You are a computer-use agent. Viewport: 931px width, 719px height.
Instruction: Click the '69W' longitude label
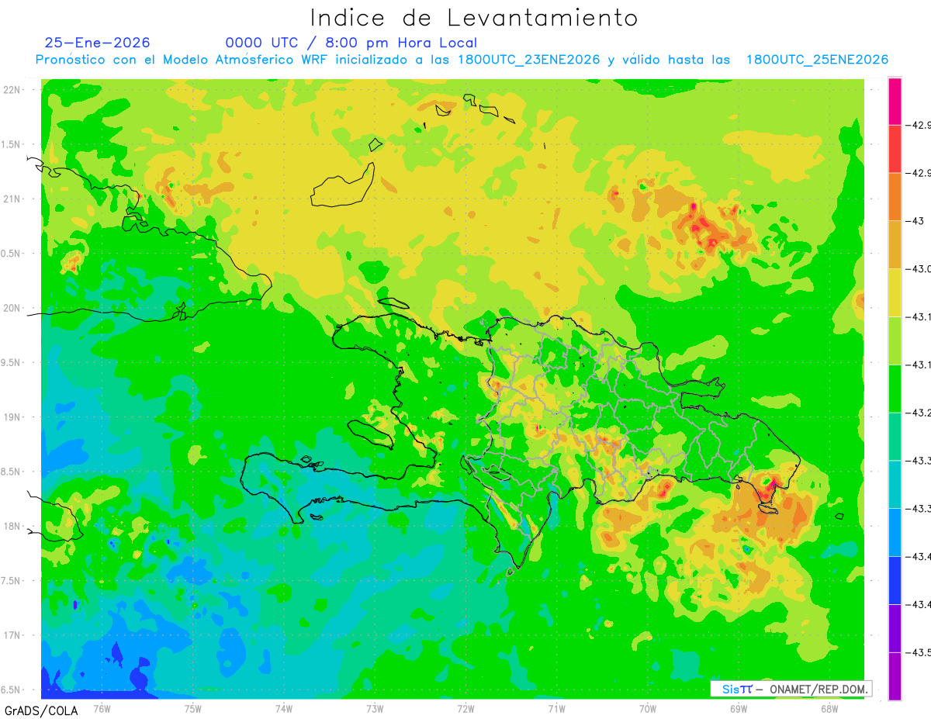739,708
